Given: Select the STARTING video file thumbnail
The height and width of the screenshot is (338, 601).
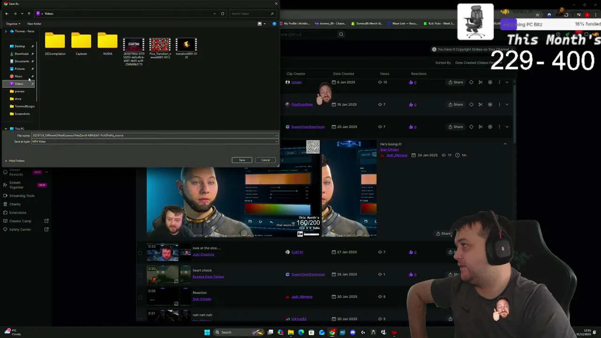Looking at the screenshot, I should click(x=134, y=45).
